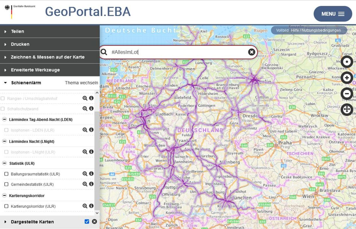Viewport: 356px width, 229px height.
Task: Expand the Teilen section
Action: tap(50, 31)
